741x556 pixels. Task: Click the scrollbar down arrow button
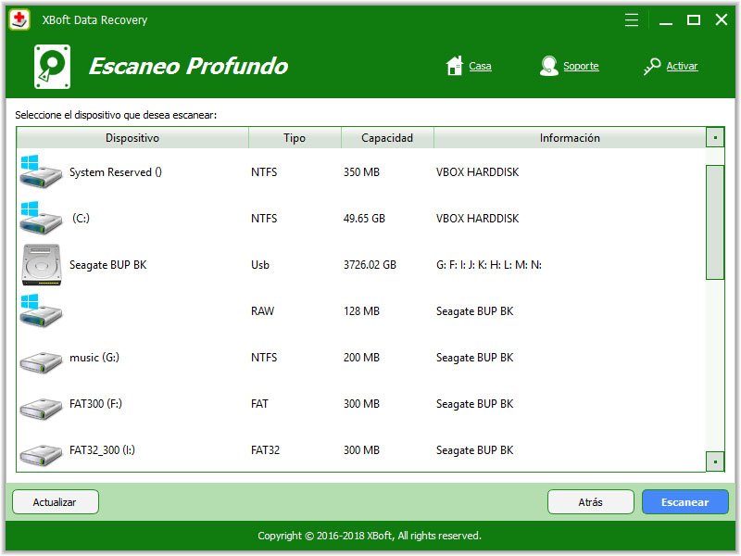tap(715, 461)
